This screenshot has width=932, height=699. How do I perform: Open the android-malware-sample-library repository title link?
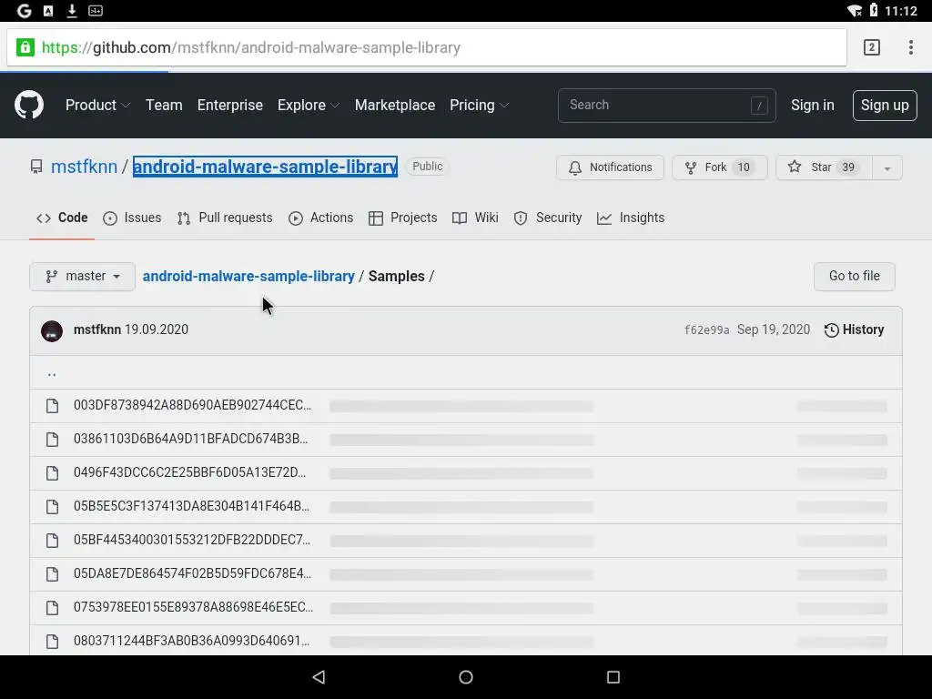pyautogui.click(x=265, y=167)
